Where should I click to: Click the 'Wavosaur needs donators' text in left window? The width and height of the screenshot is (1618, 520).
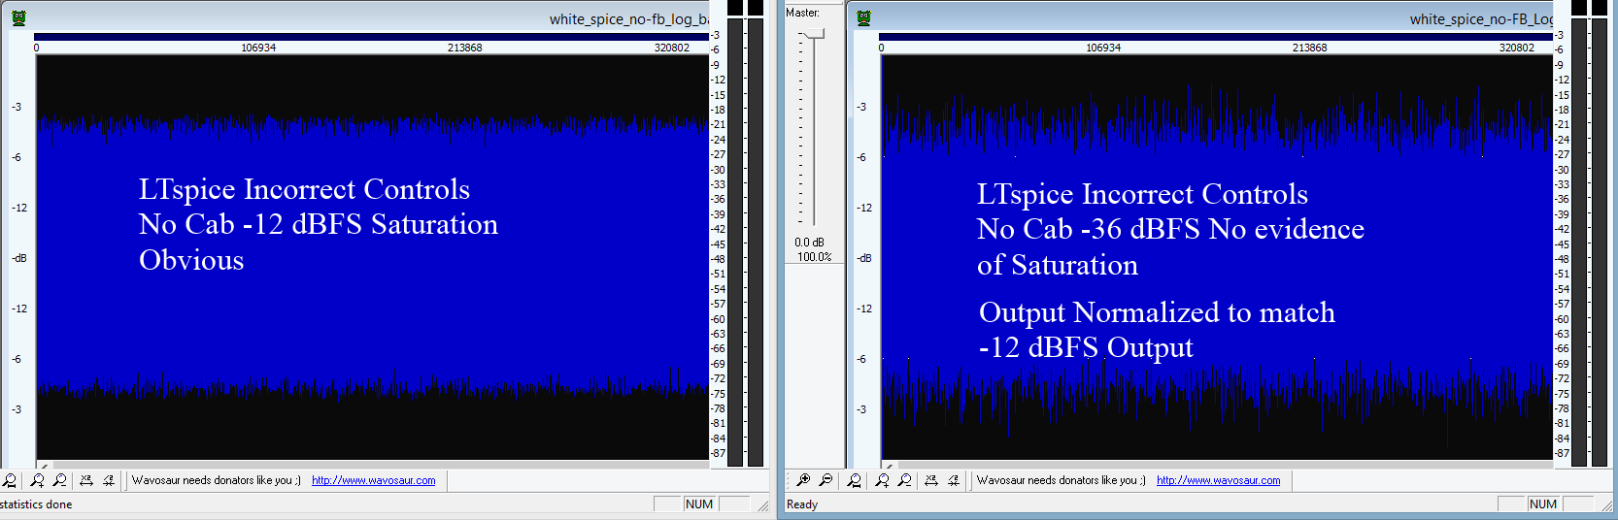(217, 480)
